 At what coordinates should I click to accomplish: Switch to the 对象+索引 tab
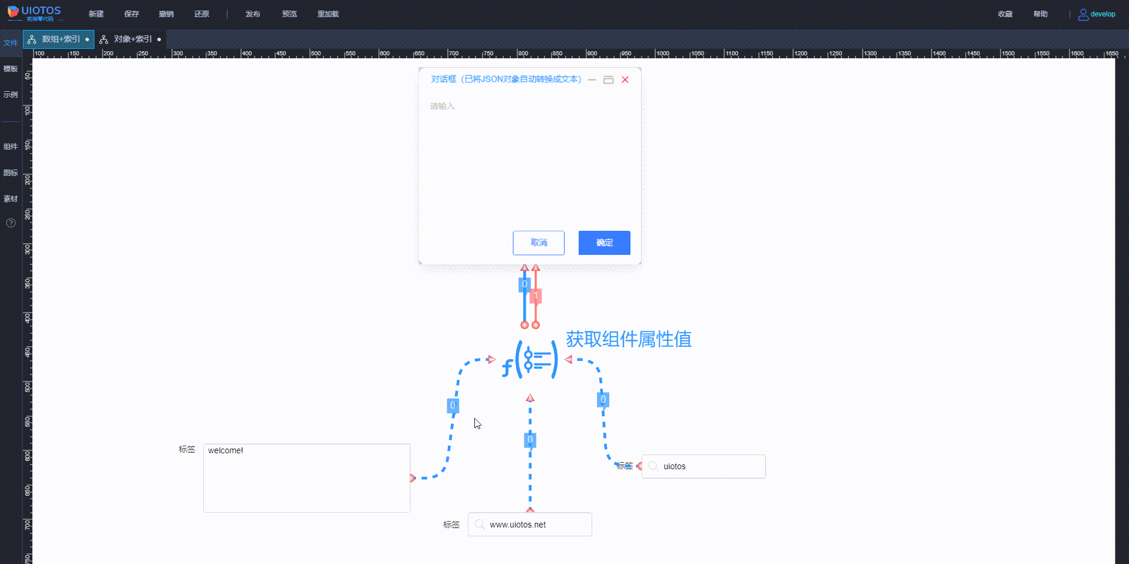(x=130, y=39)
